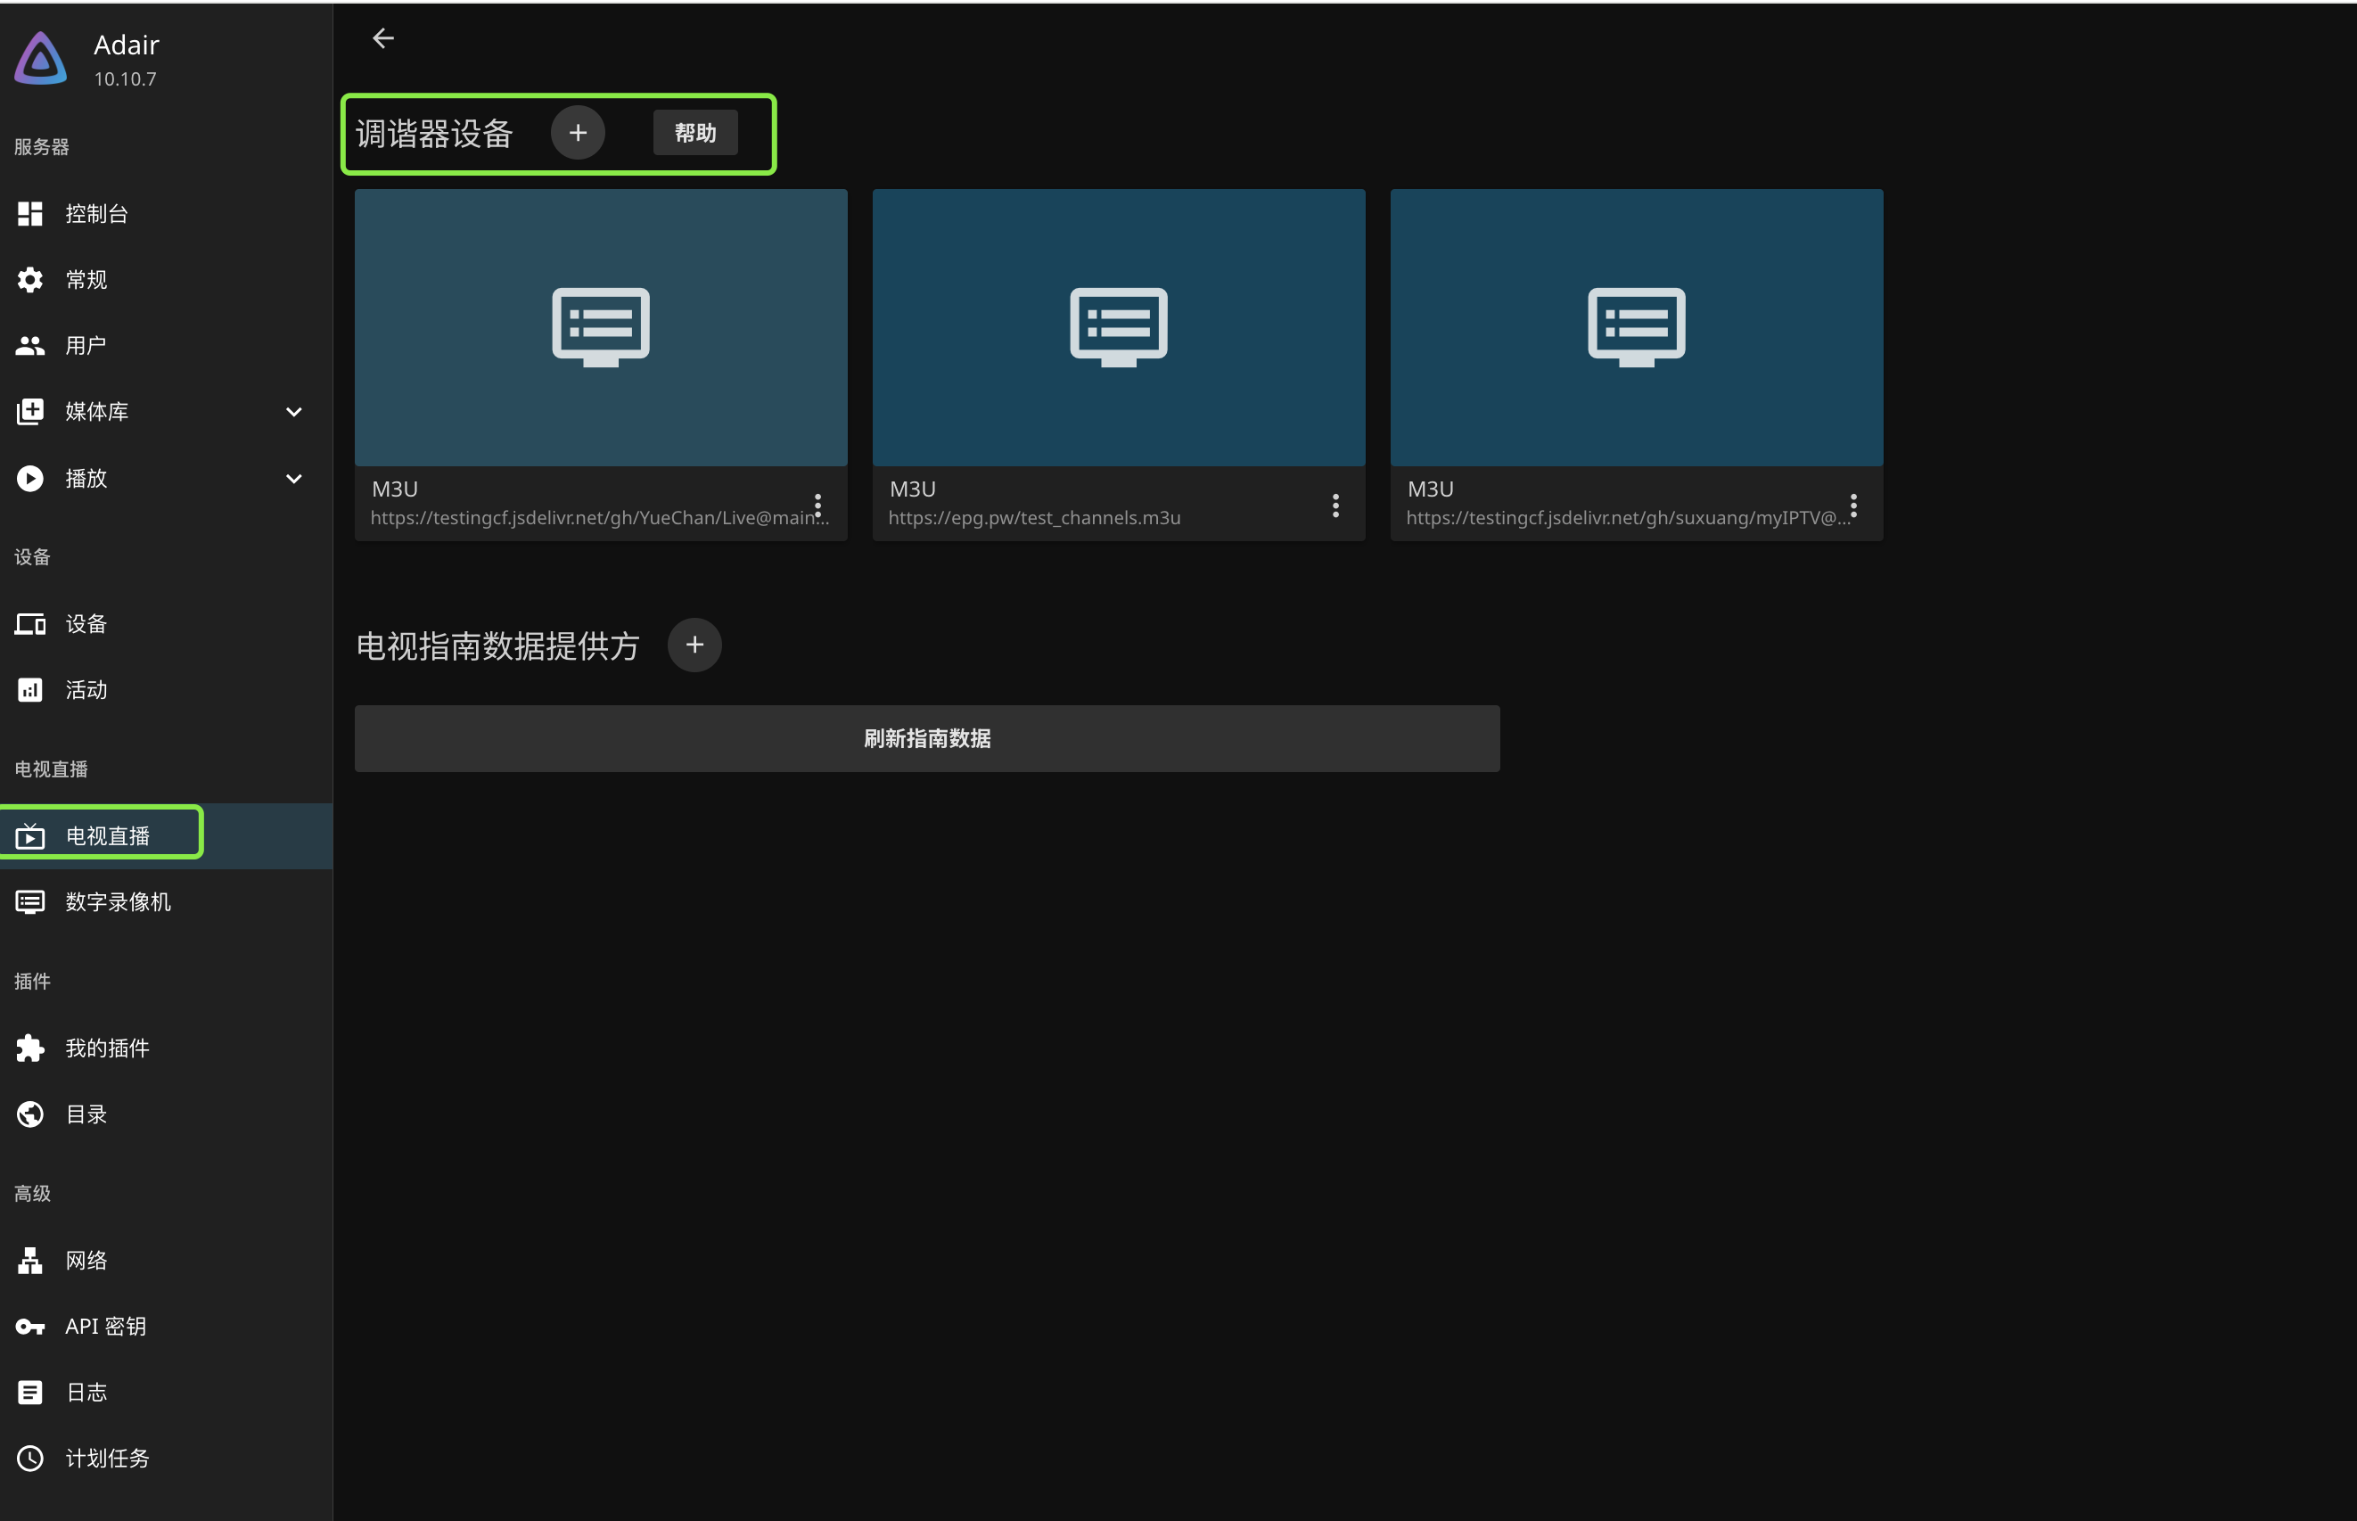Go to 用户 users page
Screen dimensions: 2357x1521
(x=86, y=346)
